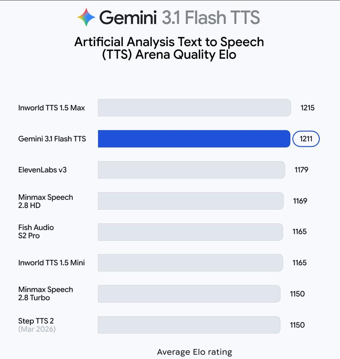The image size is (340, 359).
Task: Click the 1215 Elo value
Action: (x=307, y=108)
